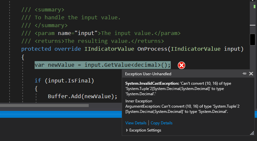257x141 pixels.
Task: Click System.InvalidCastException heading text
Action: [152, 83]
